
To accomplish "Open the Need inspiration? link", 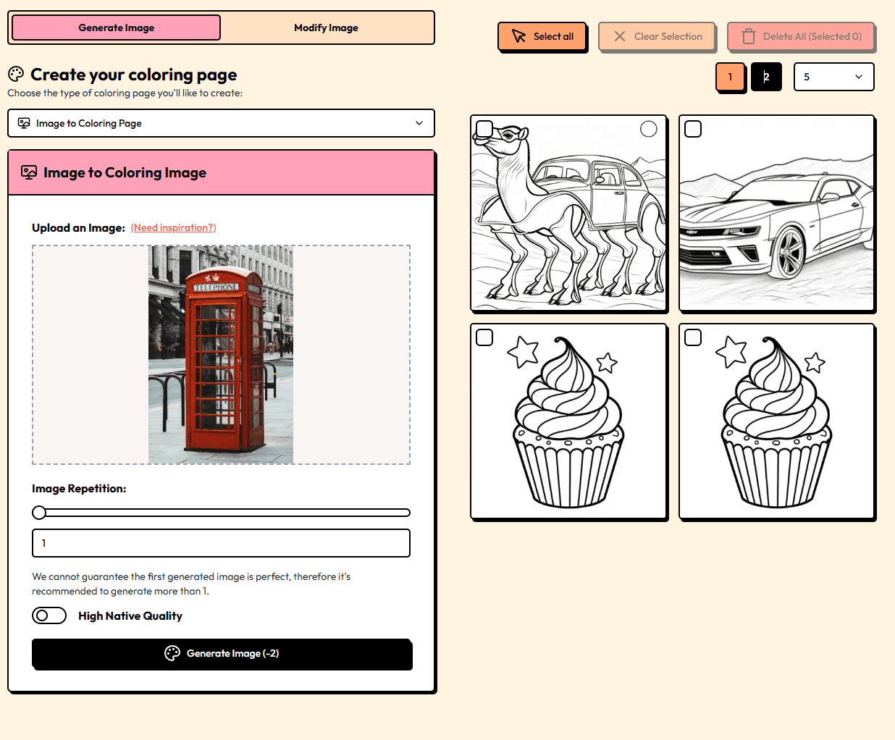I will point(173,227).
